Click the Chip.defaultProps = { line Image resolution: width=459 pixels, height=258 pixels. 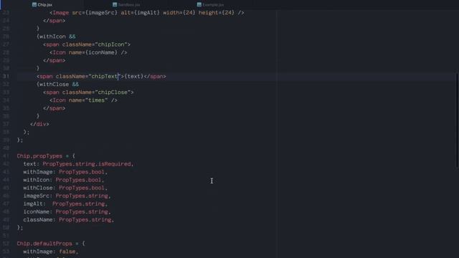click(51, 244)
